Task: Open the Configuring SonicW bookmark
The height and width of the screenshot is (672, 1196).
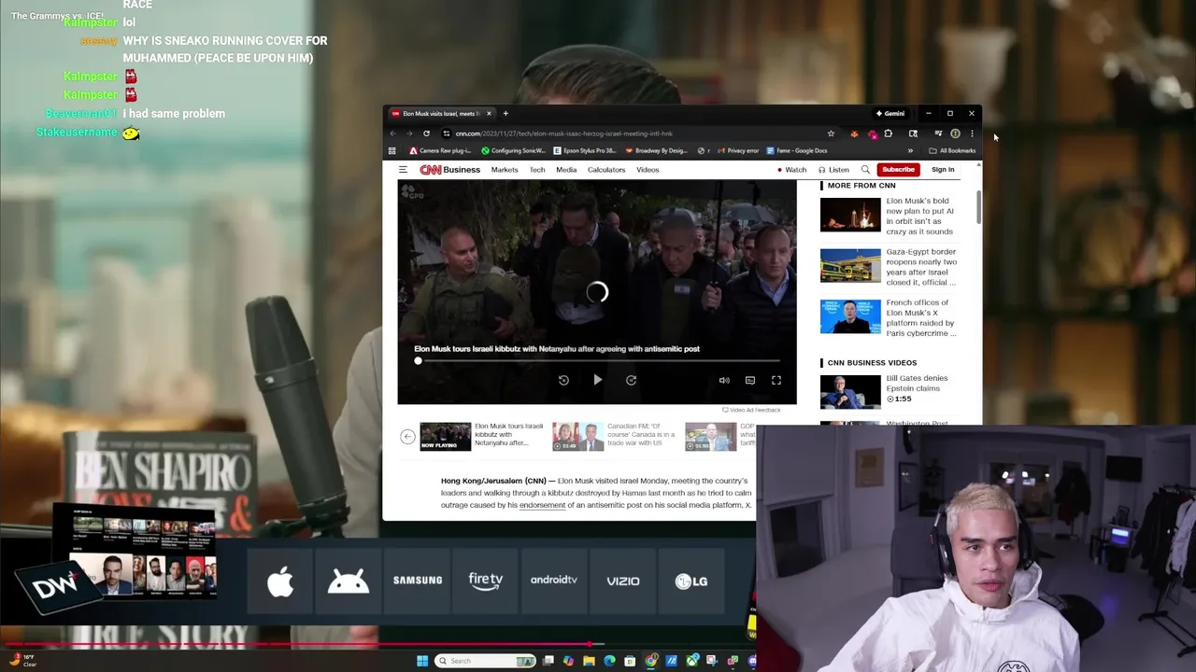Action: click(513, 150)
